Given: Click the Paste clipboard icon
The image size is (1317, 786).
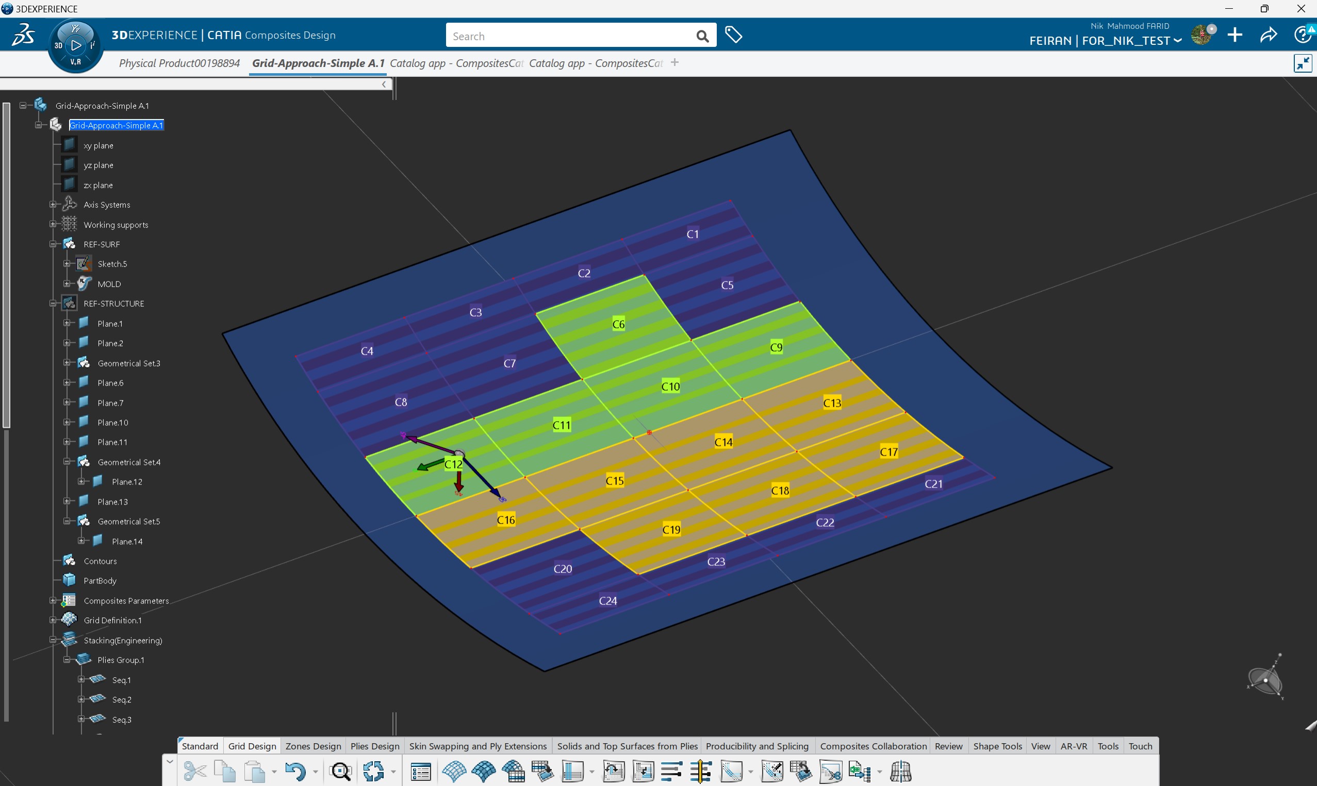Looking at the screenshot, I should tap(255, 771).
